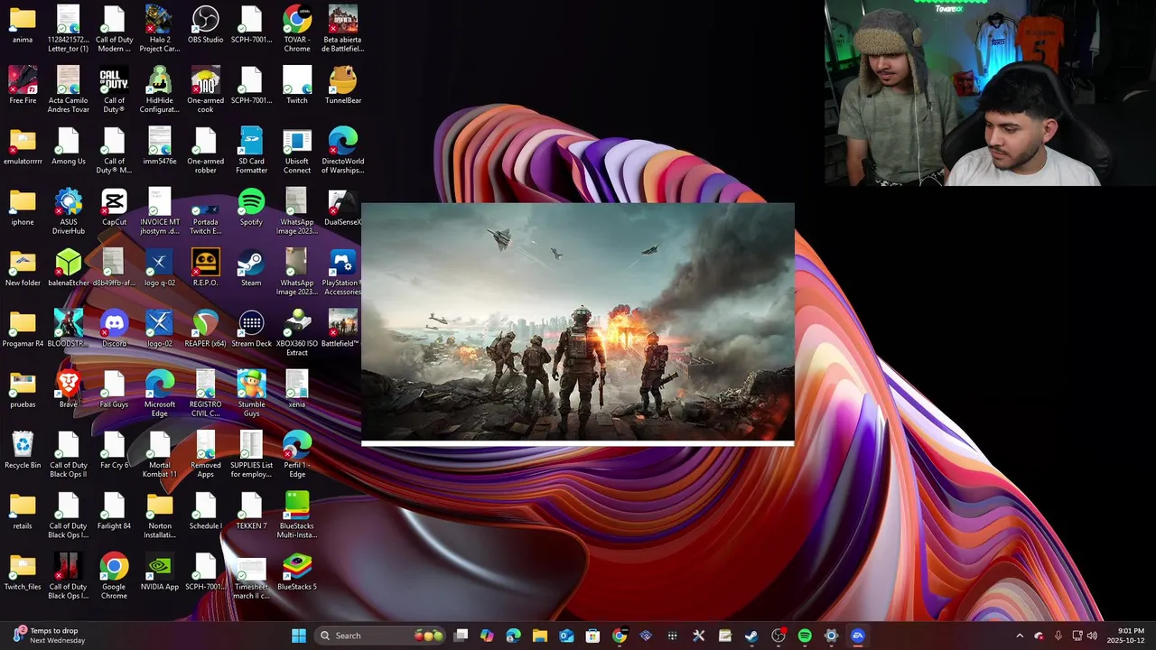Image resolution: width=1156 pixels, height=650 pixels.
Task: Open the OBS Studio desktop shortcut
Action: (205, 25)
